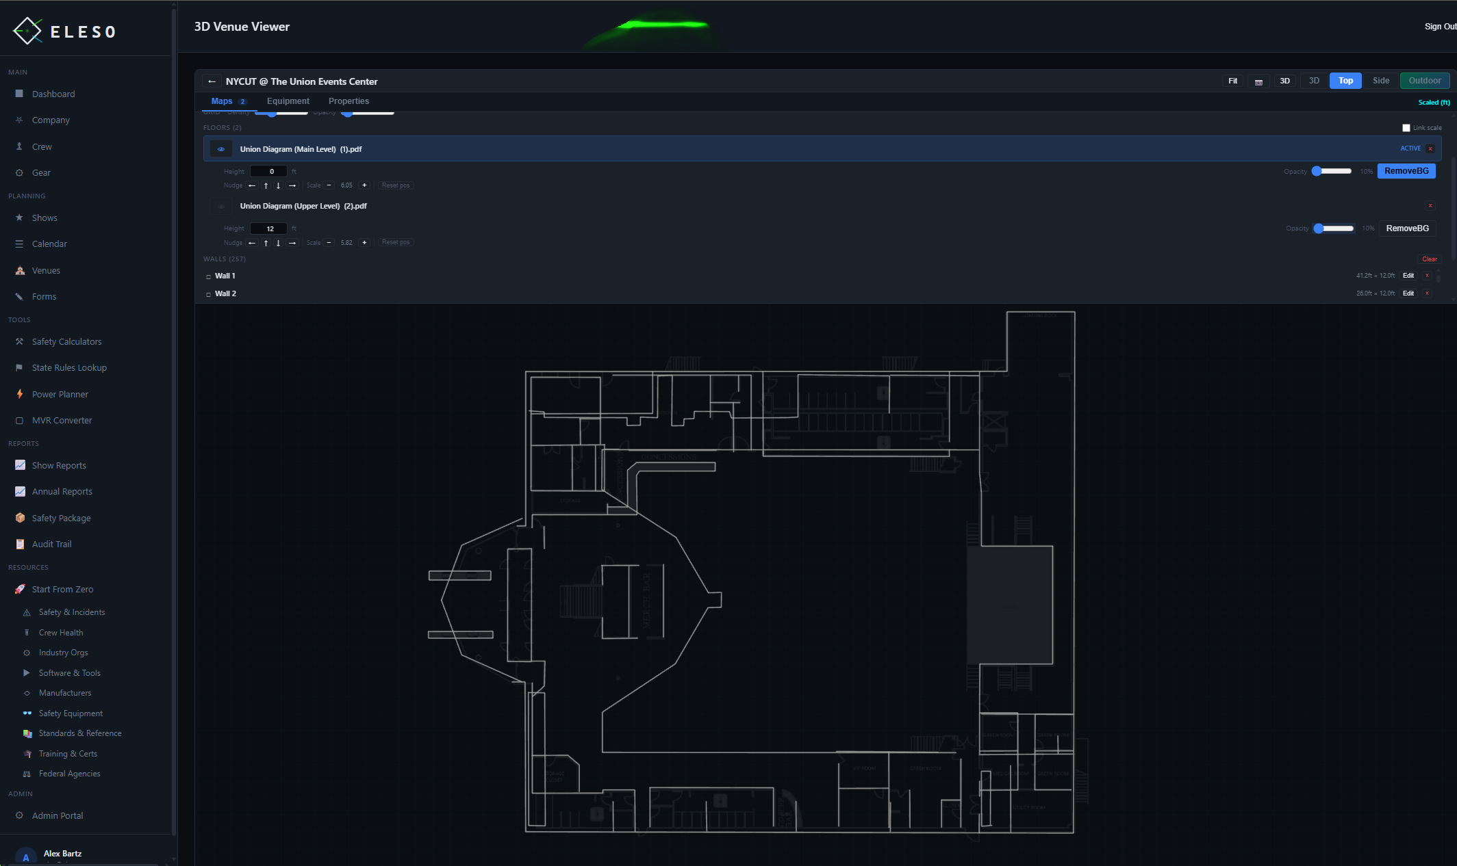Open the Power Planner tool

pyautogui.click(x=18, y=394)
